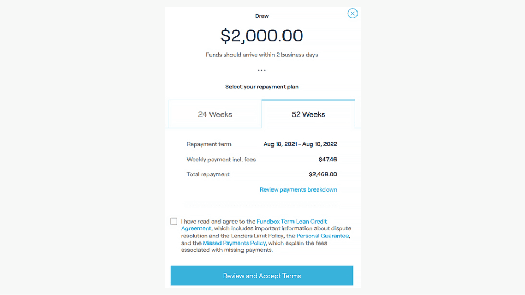525x295 pixels.
Task: Click the 'Weekly payment incl. fees' label
Action: 221,160
